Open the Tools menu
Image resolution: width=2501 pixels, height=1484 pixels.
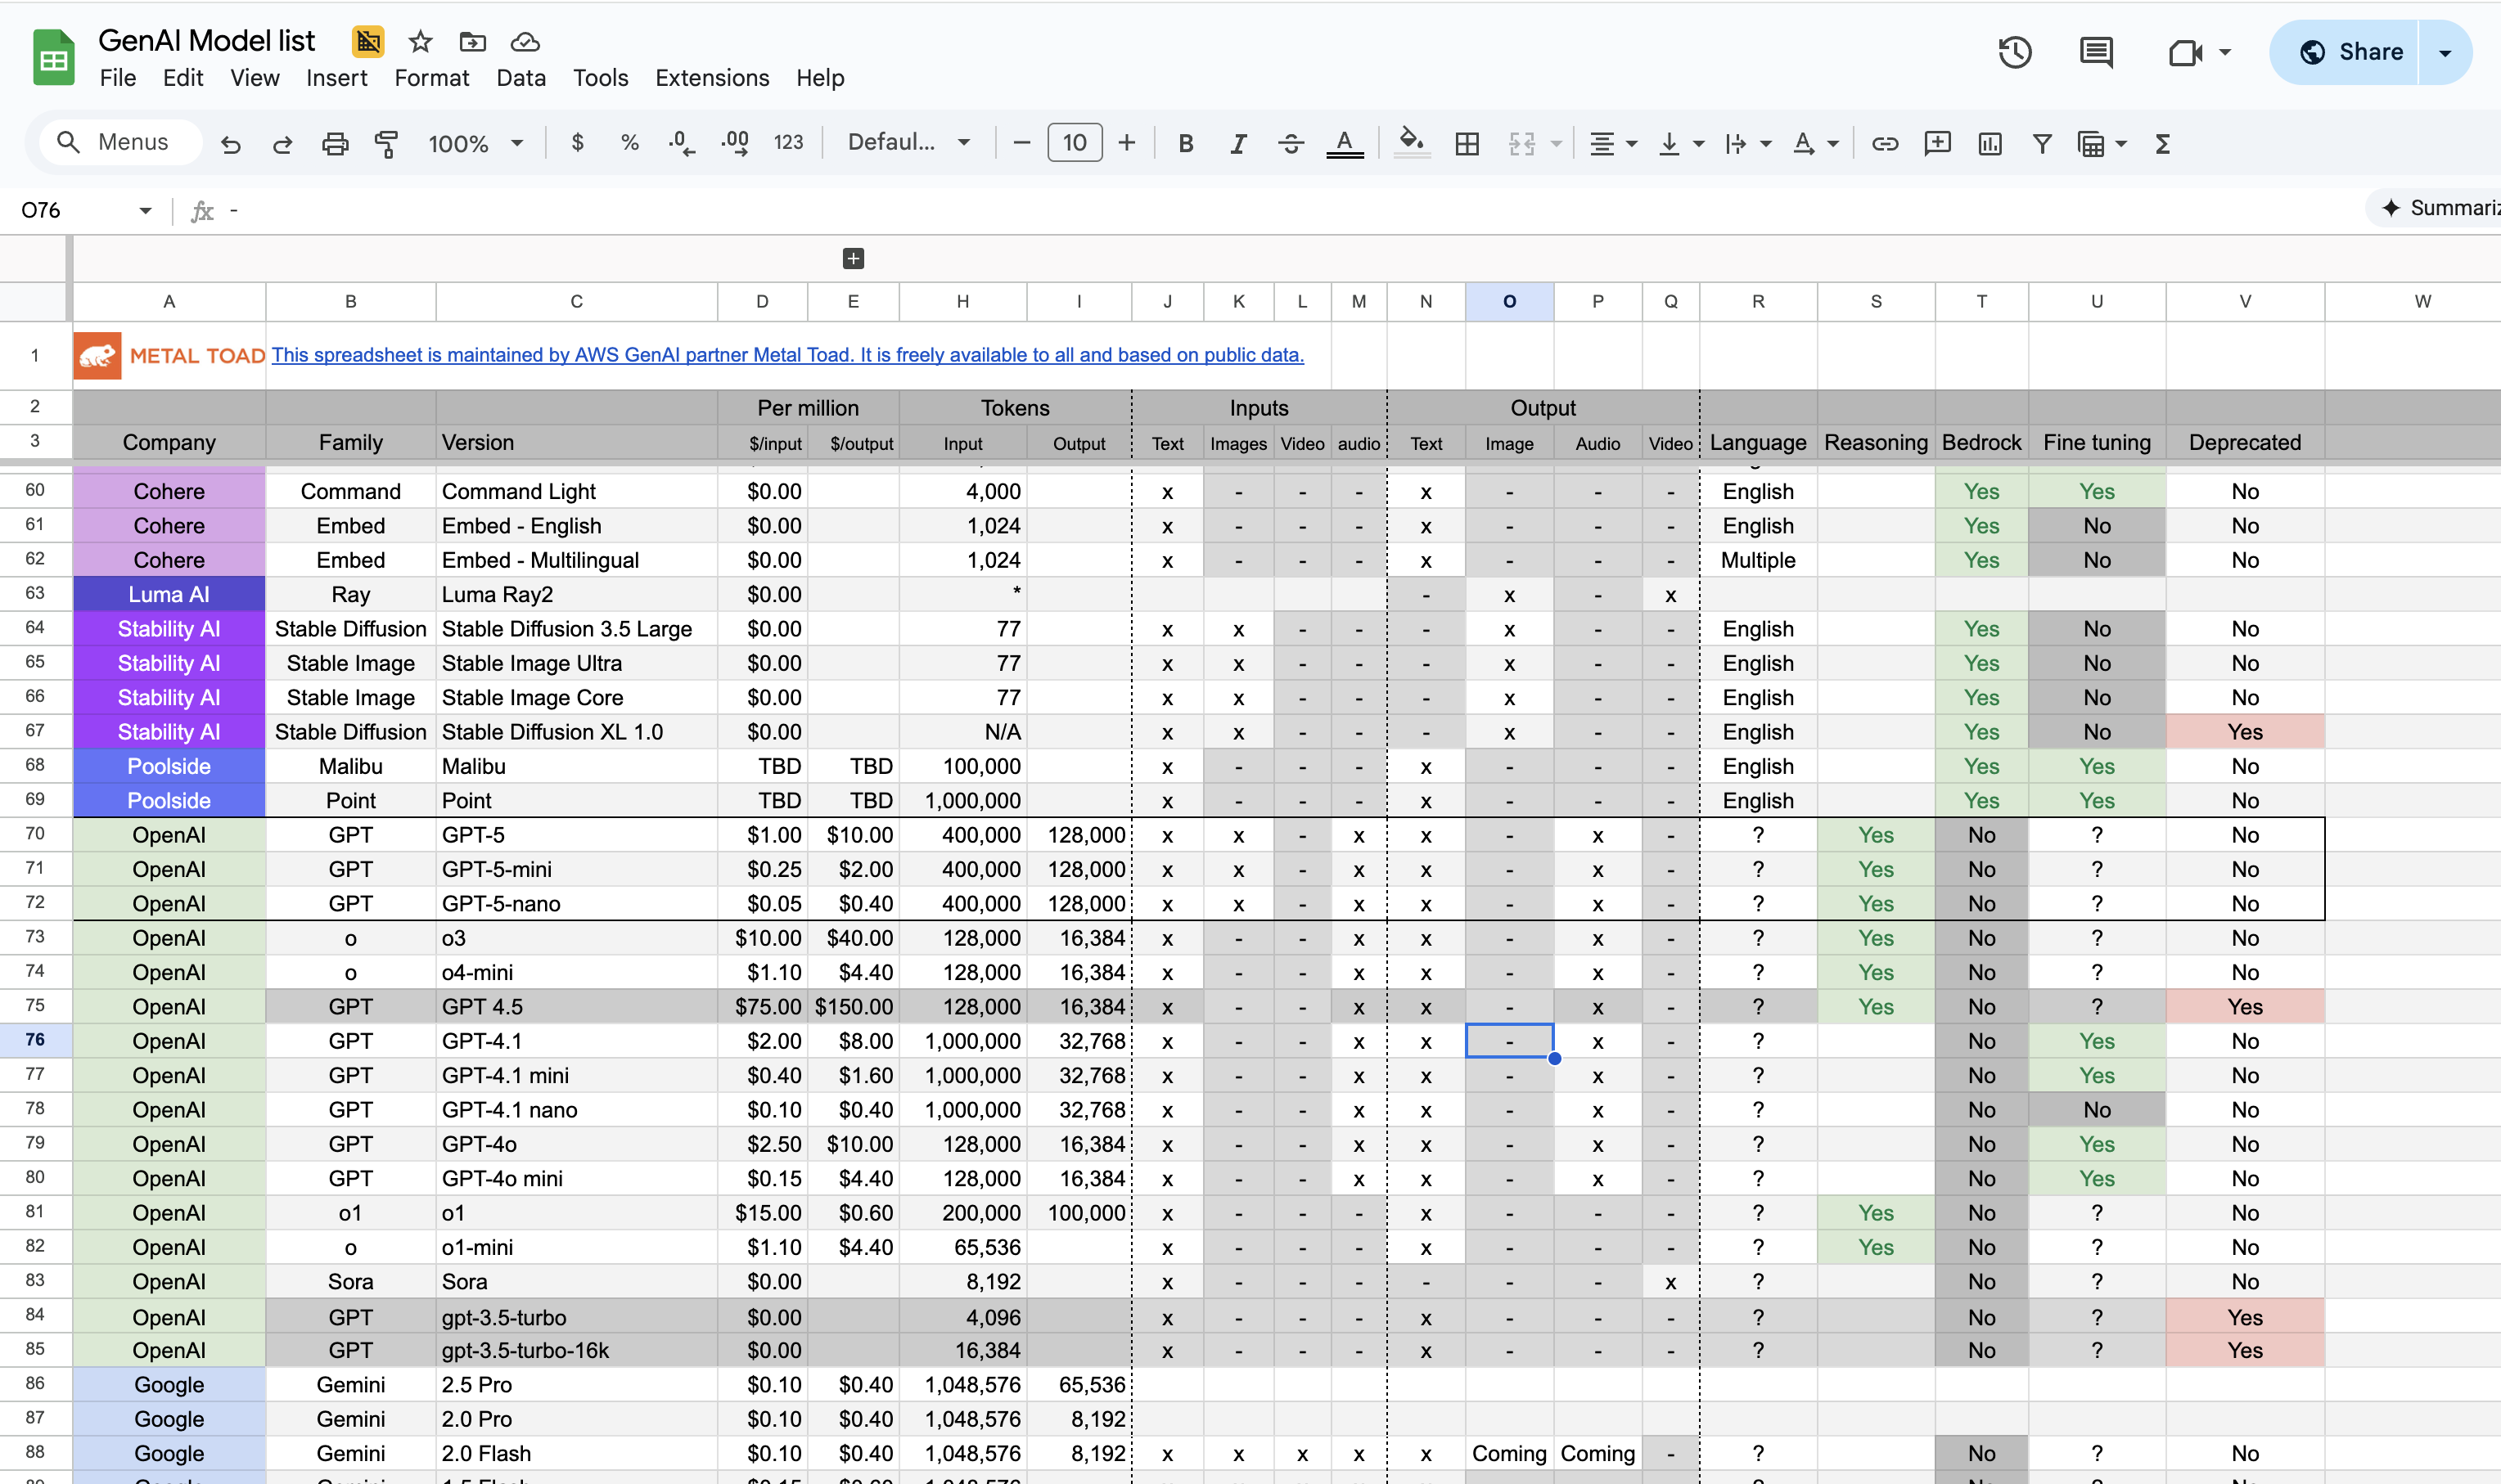coord(600,78)
